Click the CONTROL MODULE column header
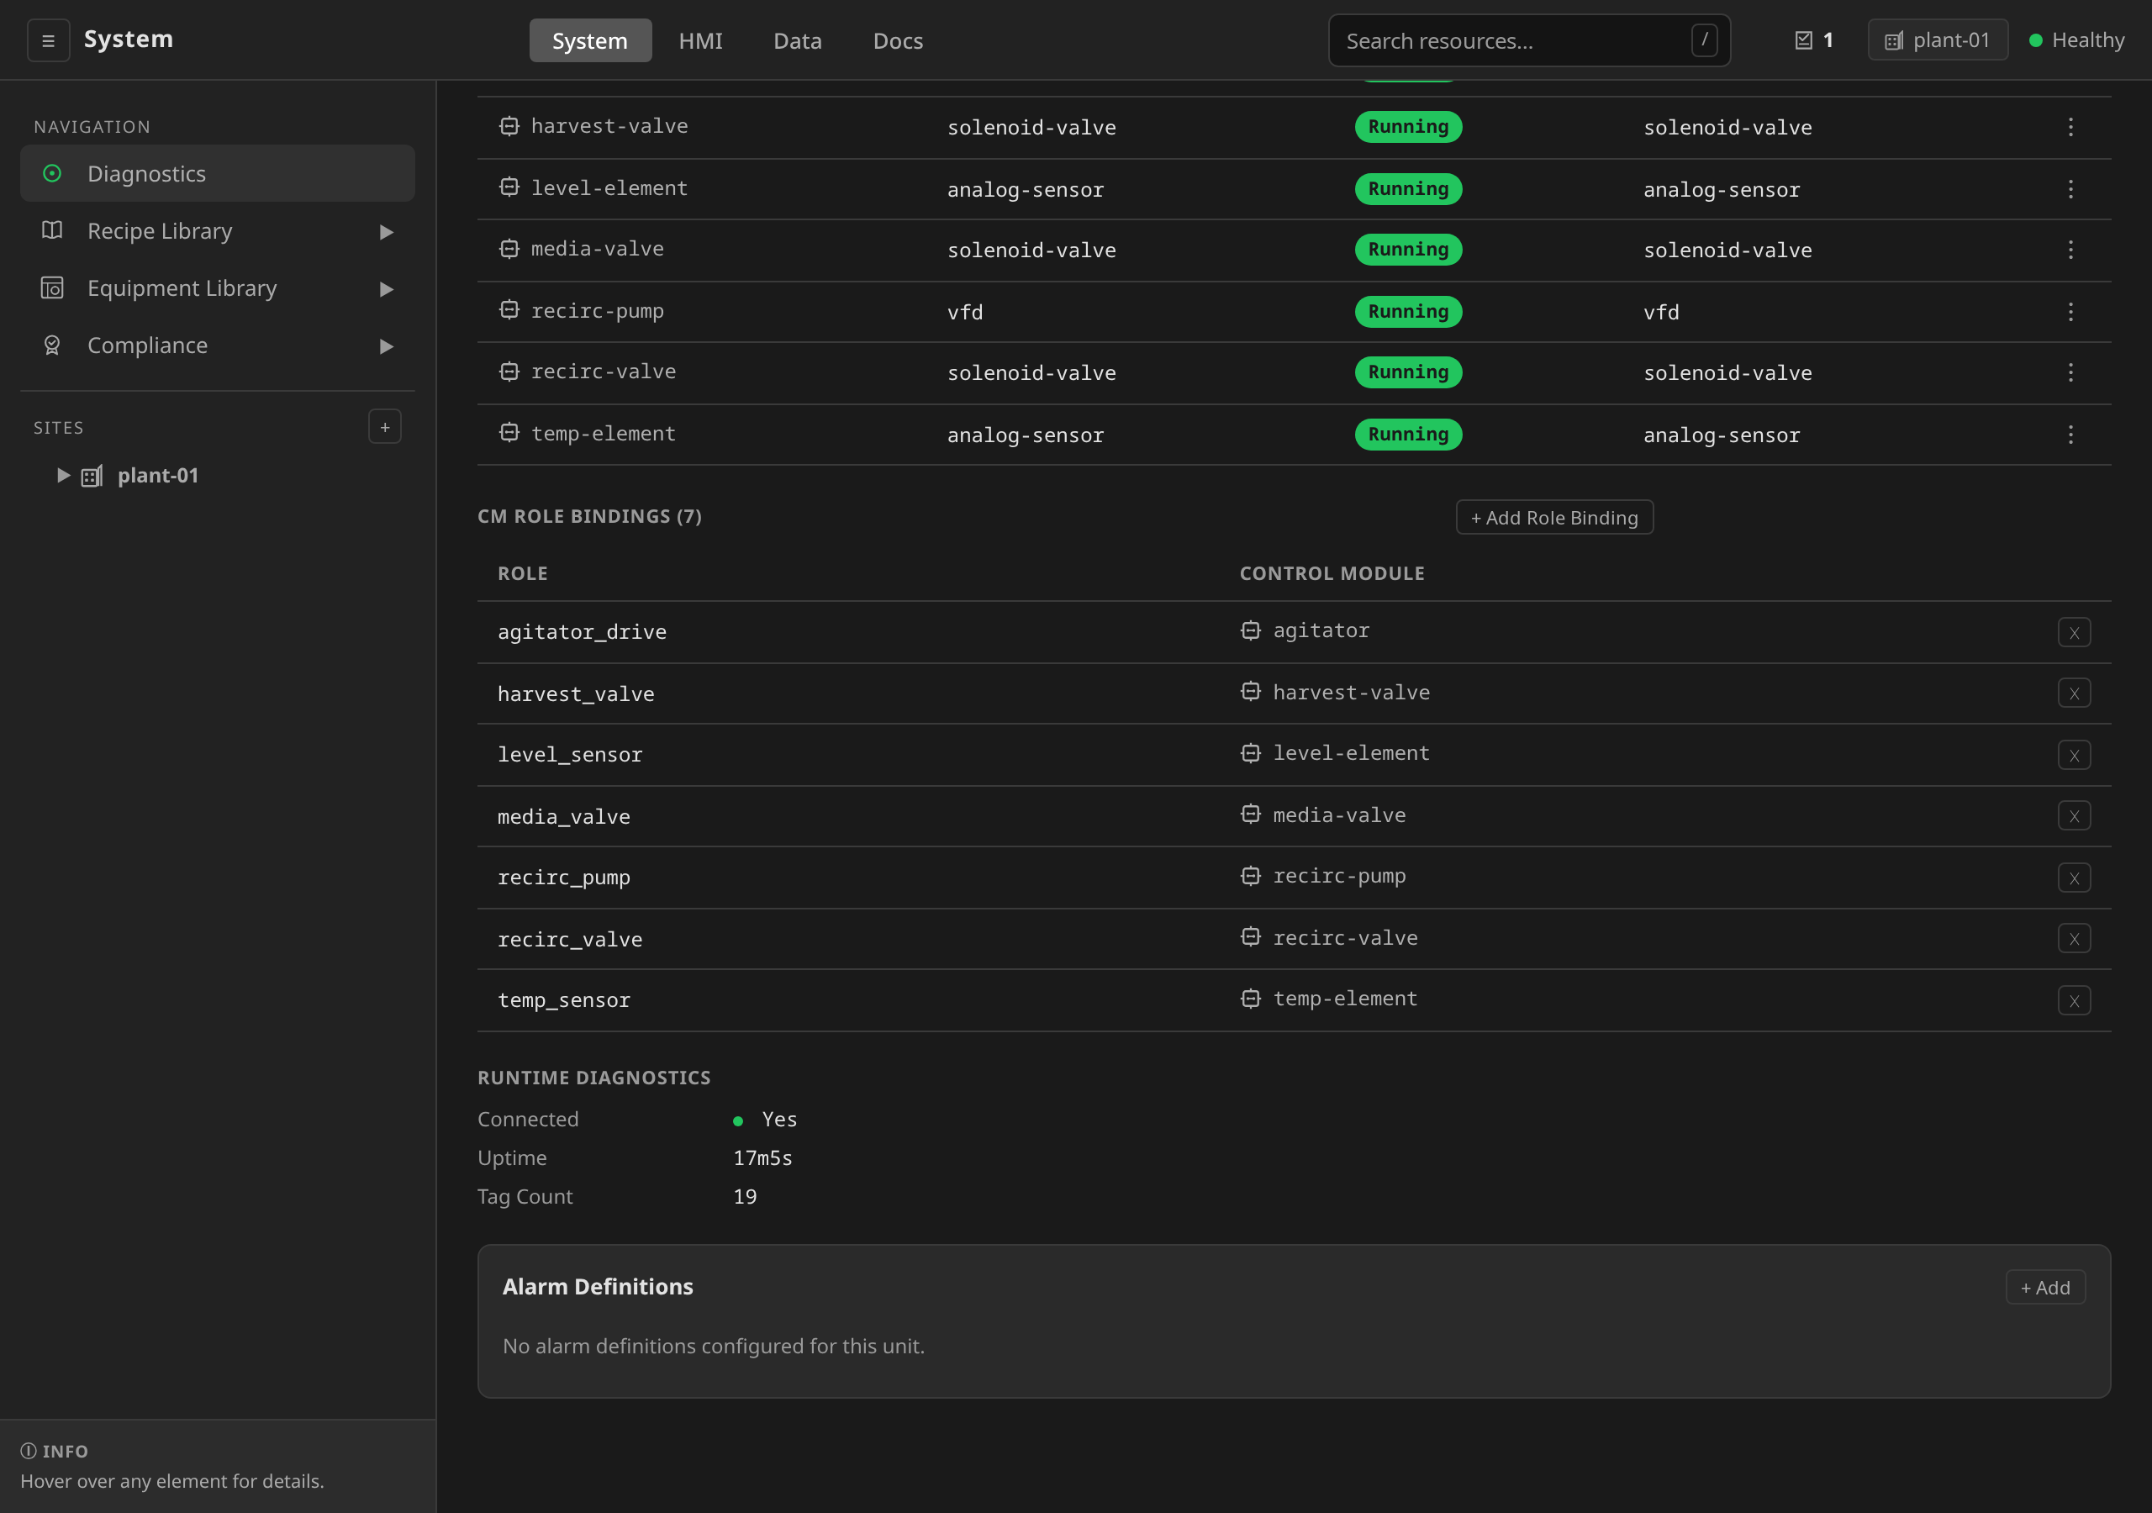This screenshot has width=2152, height=1513. point(1332,574)
